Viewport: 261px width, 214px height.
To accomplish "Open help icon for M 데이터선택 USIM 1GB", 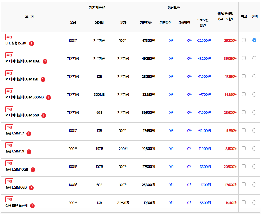I will click(x=43, y=80).
